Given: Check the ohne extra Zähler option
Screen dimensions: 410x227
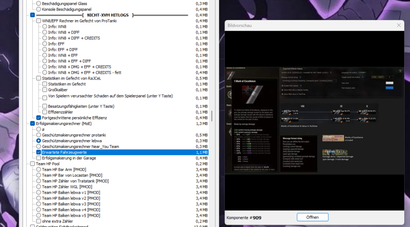Looking at the screenshot, I should (x=39, y=221).
